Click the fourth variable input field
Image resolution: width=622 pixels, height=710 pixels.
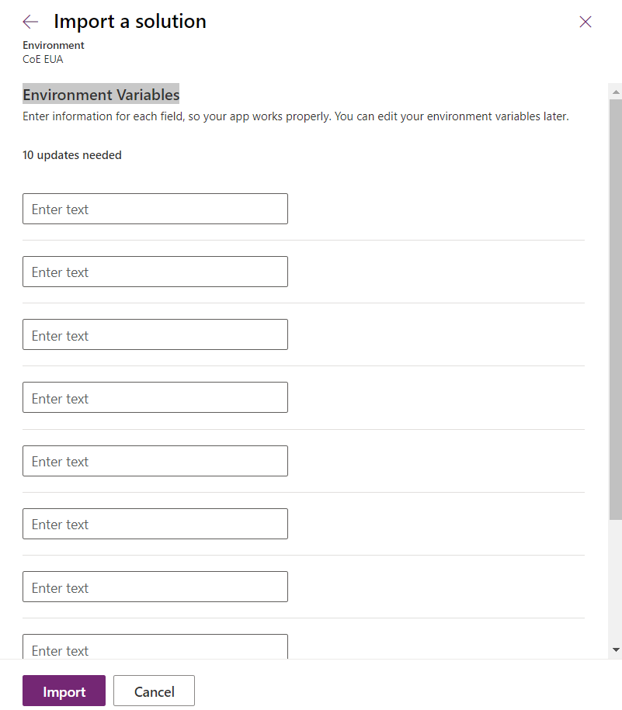point(155,397)
